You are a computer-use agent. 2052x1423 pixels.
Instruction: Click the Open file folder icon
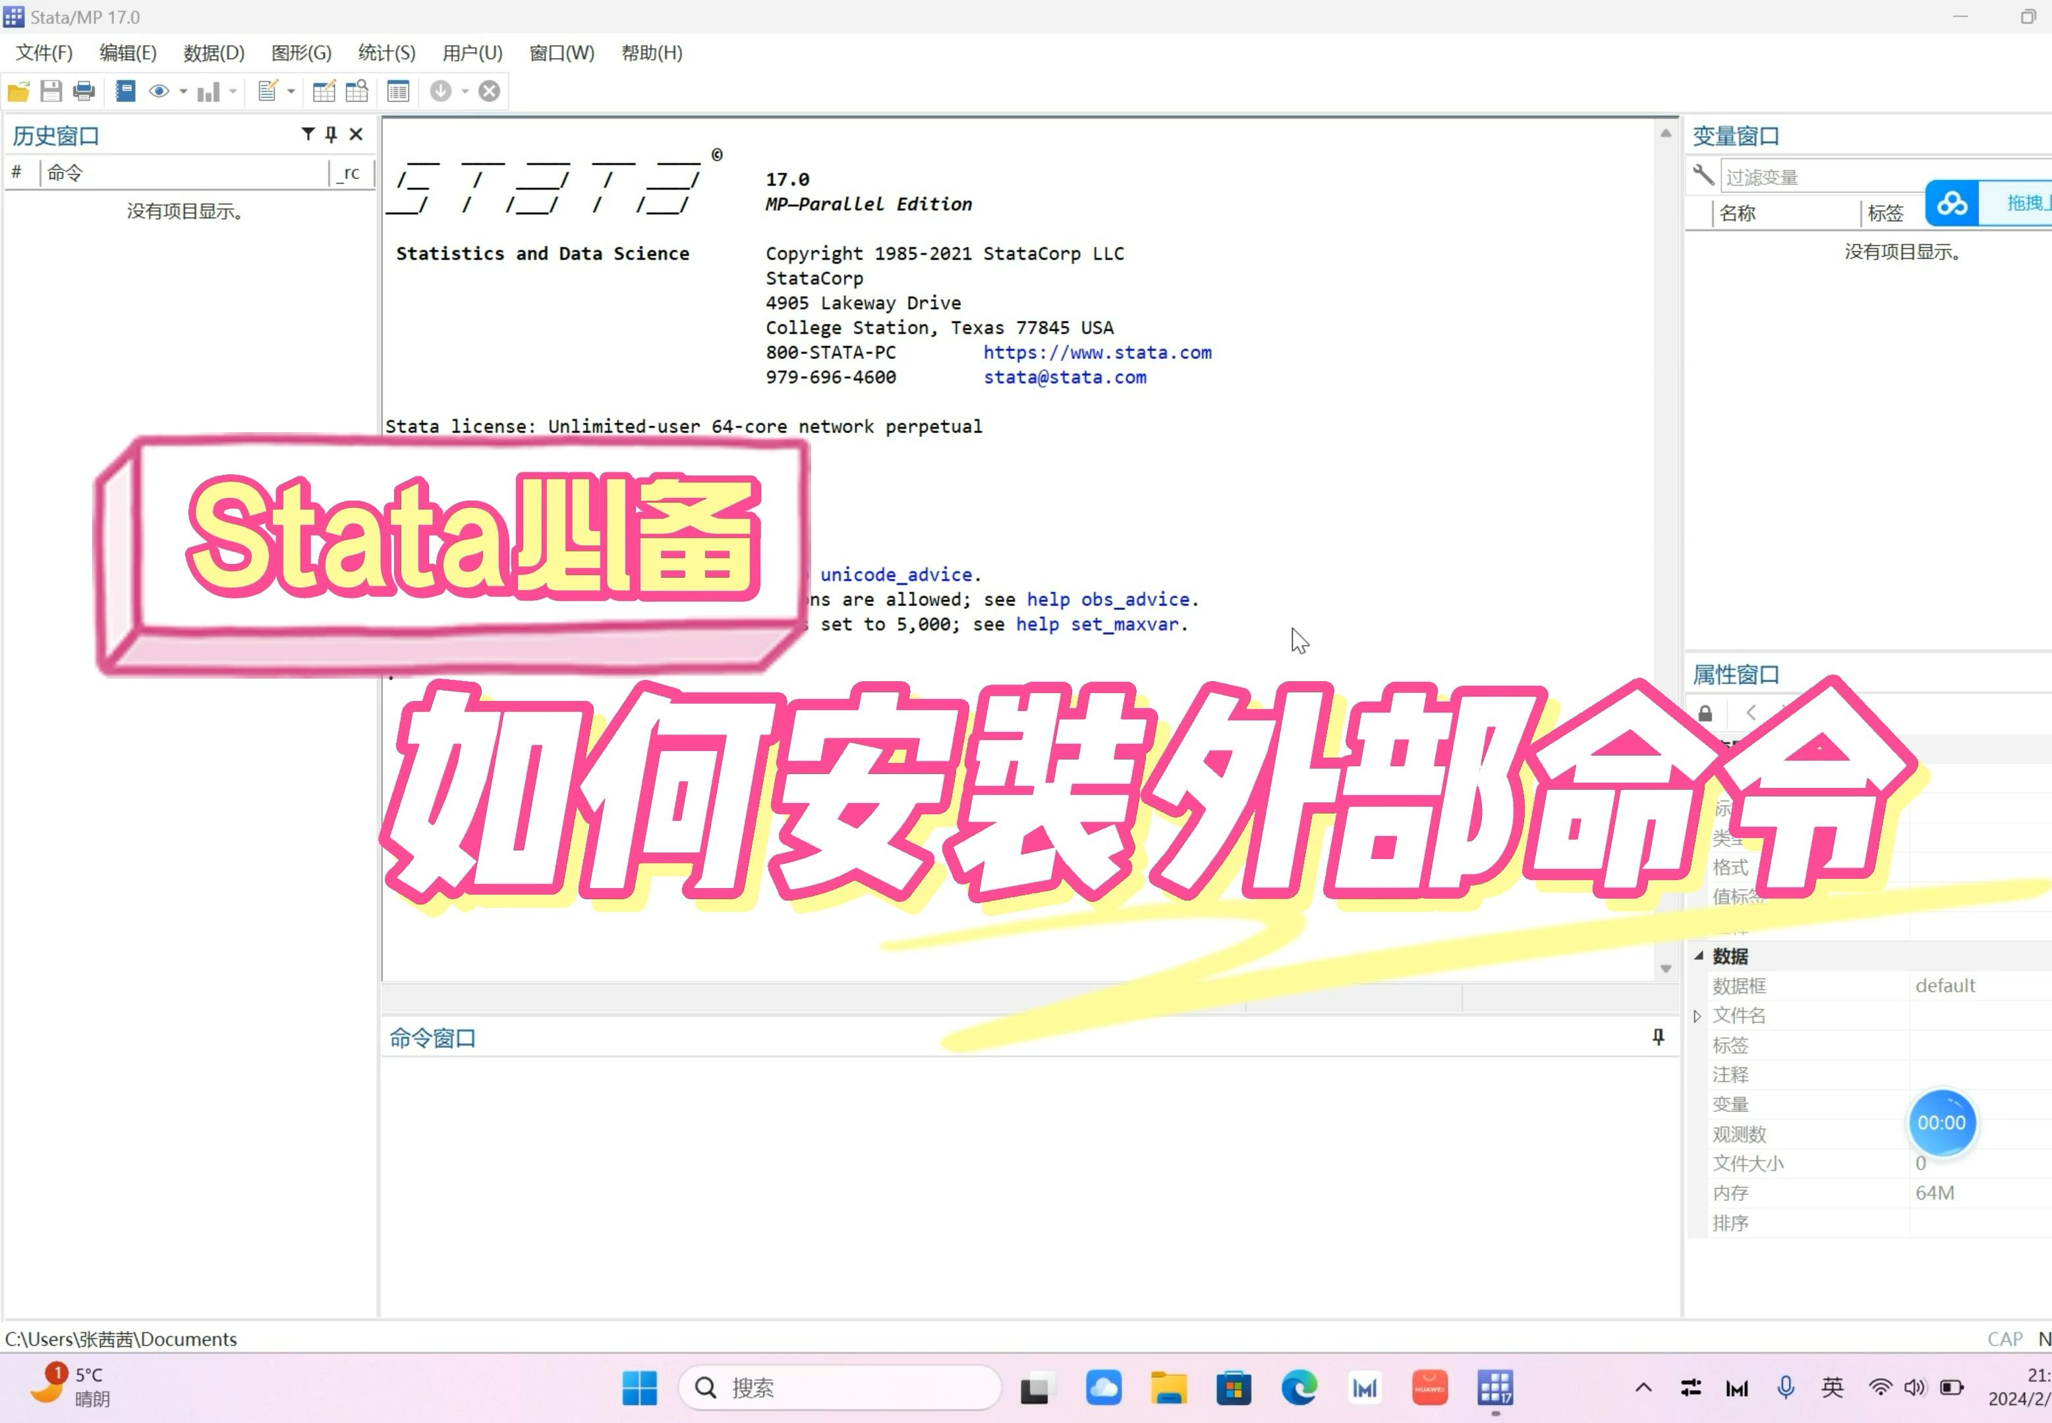pos(18,91)
